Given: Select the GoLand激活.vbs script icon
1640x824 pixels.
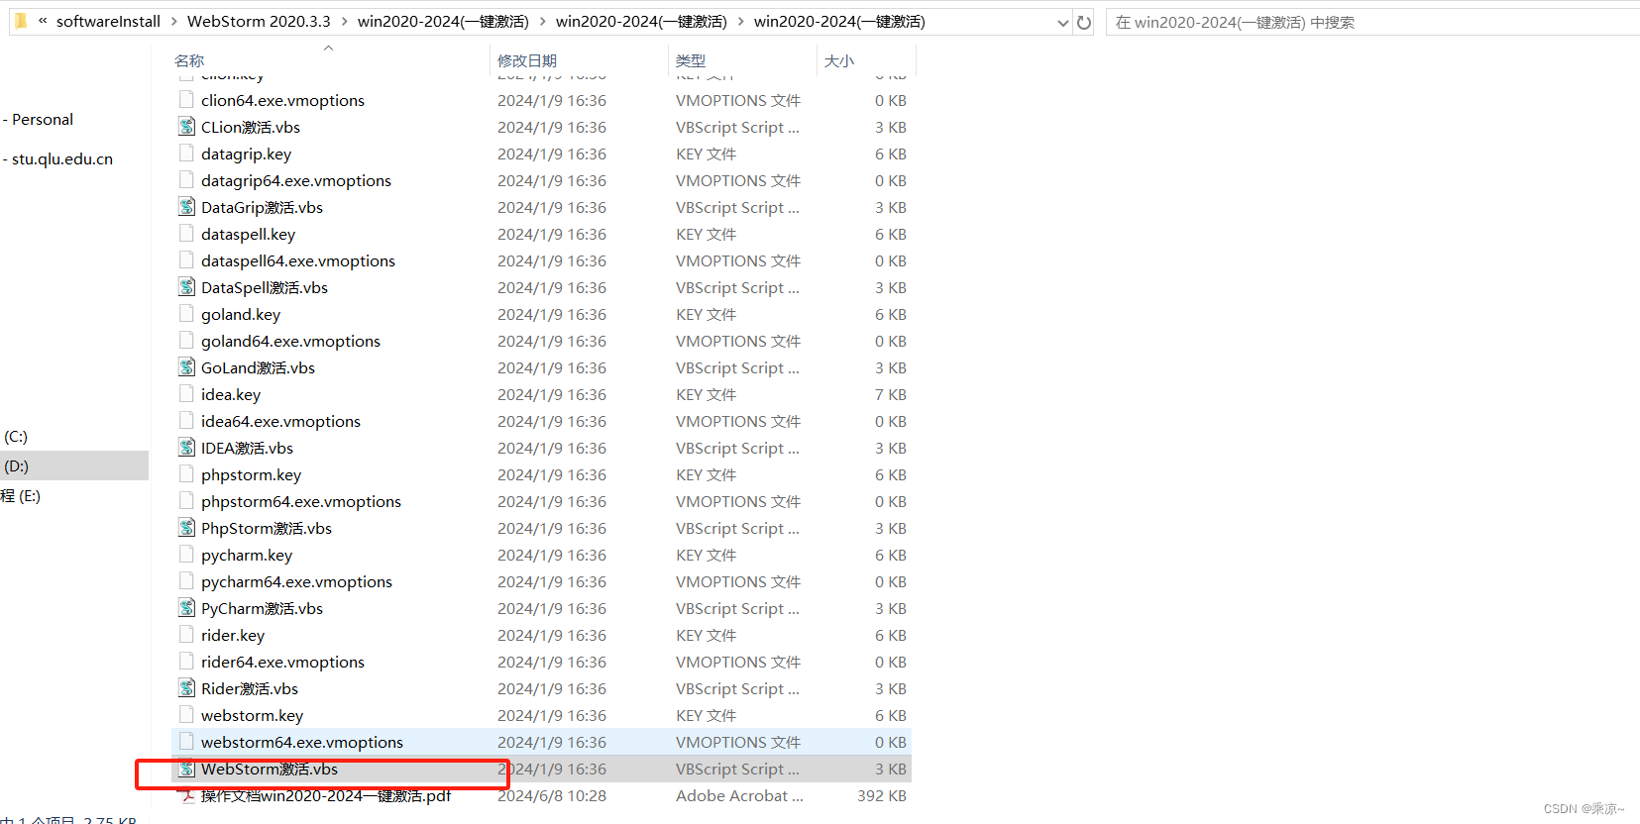Looking at the screenshot, I should coord(186,366).
